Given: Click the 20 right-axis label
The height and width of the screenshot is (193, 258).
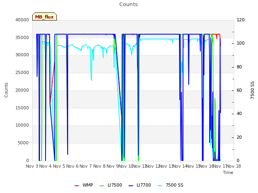Looking at the screenshot, I should pyautogui.click(x=239, y=137).
